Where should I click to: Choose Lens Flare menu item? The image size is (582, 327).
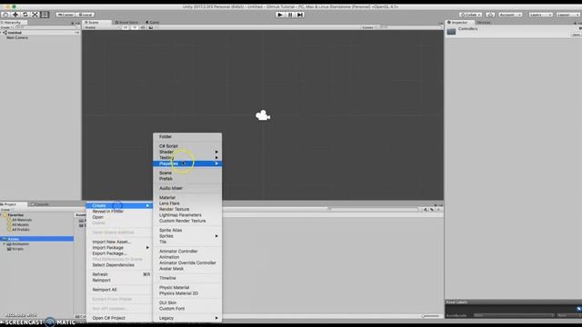(187, 203)
